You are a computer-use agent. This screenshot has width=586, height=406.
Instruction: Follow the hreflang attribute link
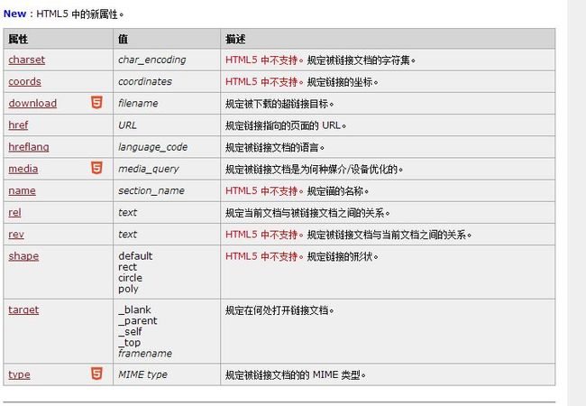(x=29, y=147)
